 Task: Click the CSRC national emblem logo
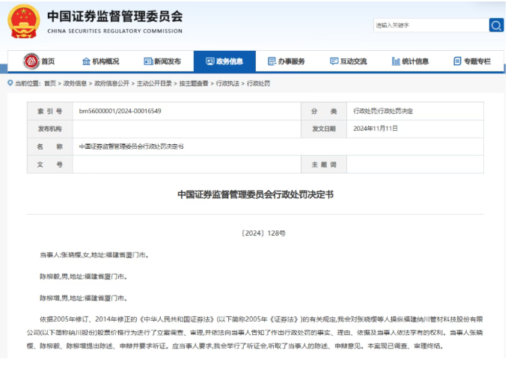[x=22, y=22]
